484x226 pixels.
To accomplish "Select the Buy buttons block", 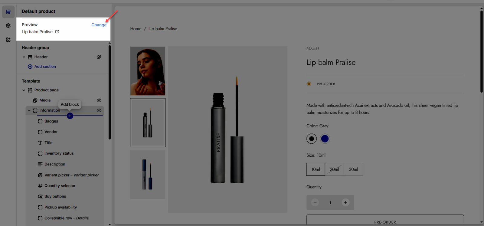I will click(x=55, y=196).
